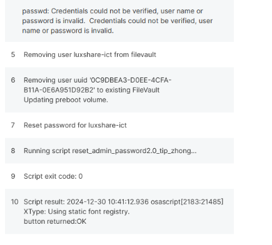Select the passwd credentials error message
This screenshot has height=245, width=272.
118,21
